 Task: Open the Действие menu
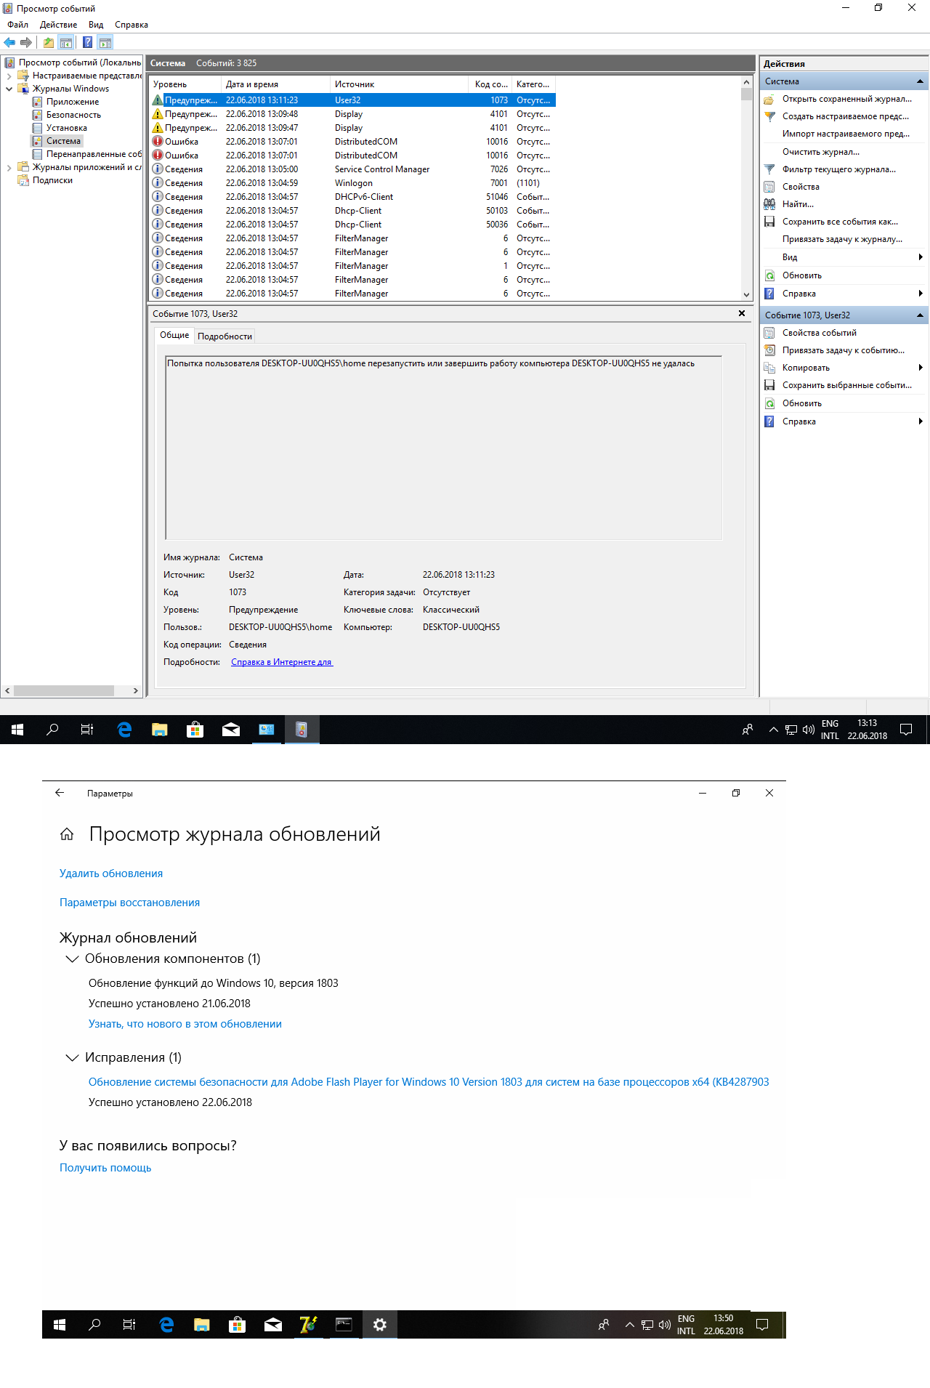click(x=58, y=25)
